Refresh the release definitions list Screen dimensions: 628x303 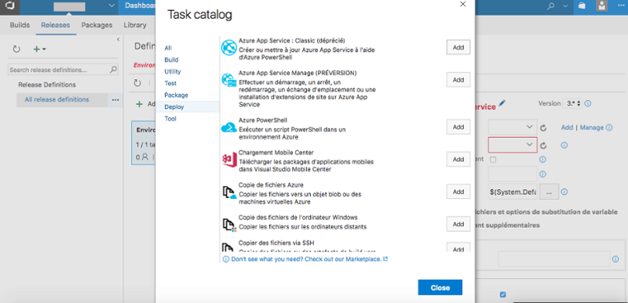[16, 49]
